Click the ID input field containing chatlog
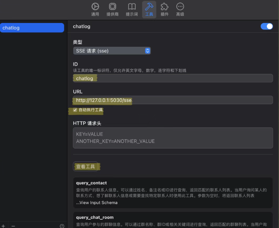This screenshot has height=228, width=279. (x=173, y=78)
